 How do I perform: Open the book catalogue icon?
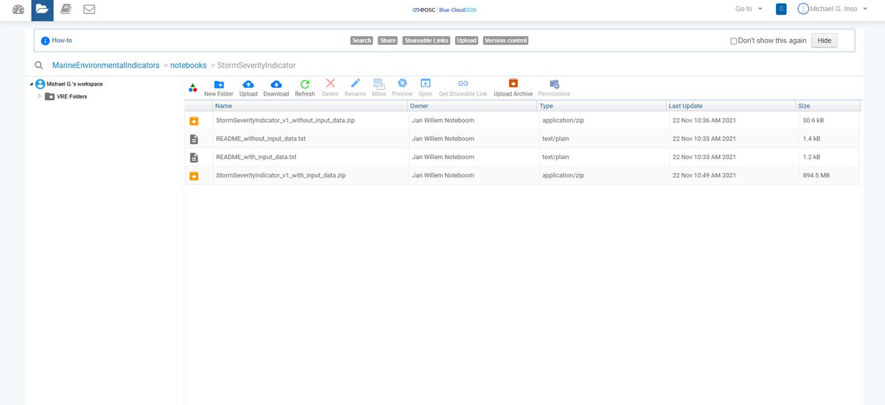click(x=66, y=10)
